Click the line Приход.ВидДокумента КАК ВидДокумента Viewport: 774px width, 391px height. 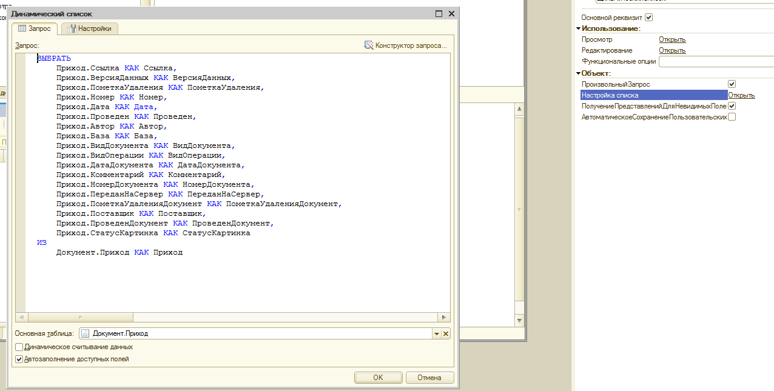coord(146,145)
